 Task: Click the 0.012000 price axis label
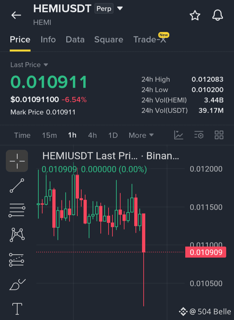coord(206,169)
